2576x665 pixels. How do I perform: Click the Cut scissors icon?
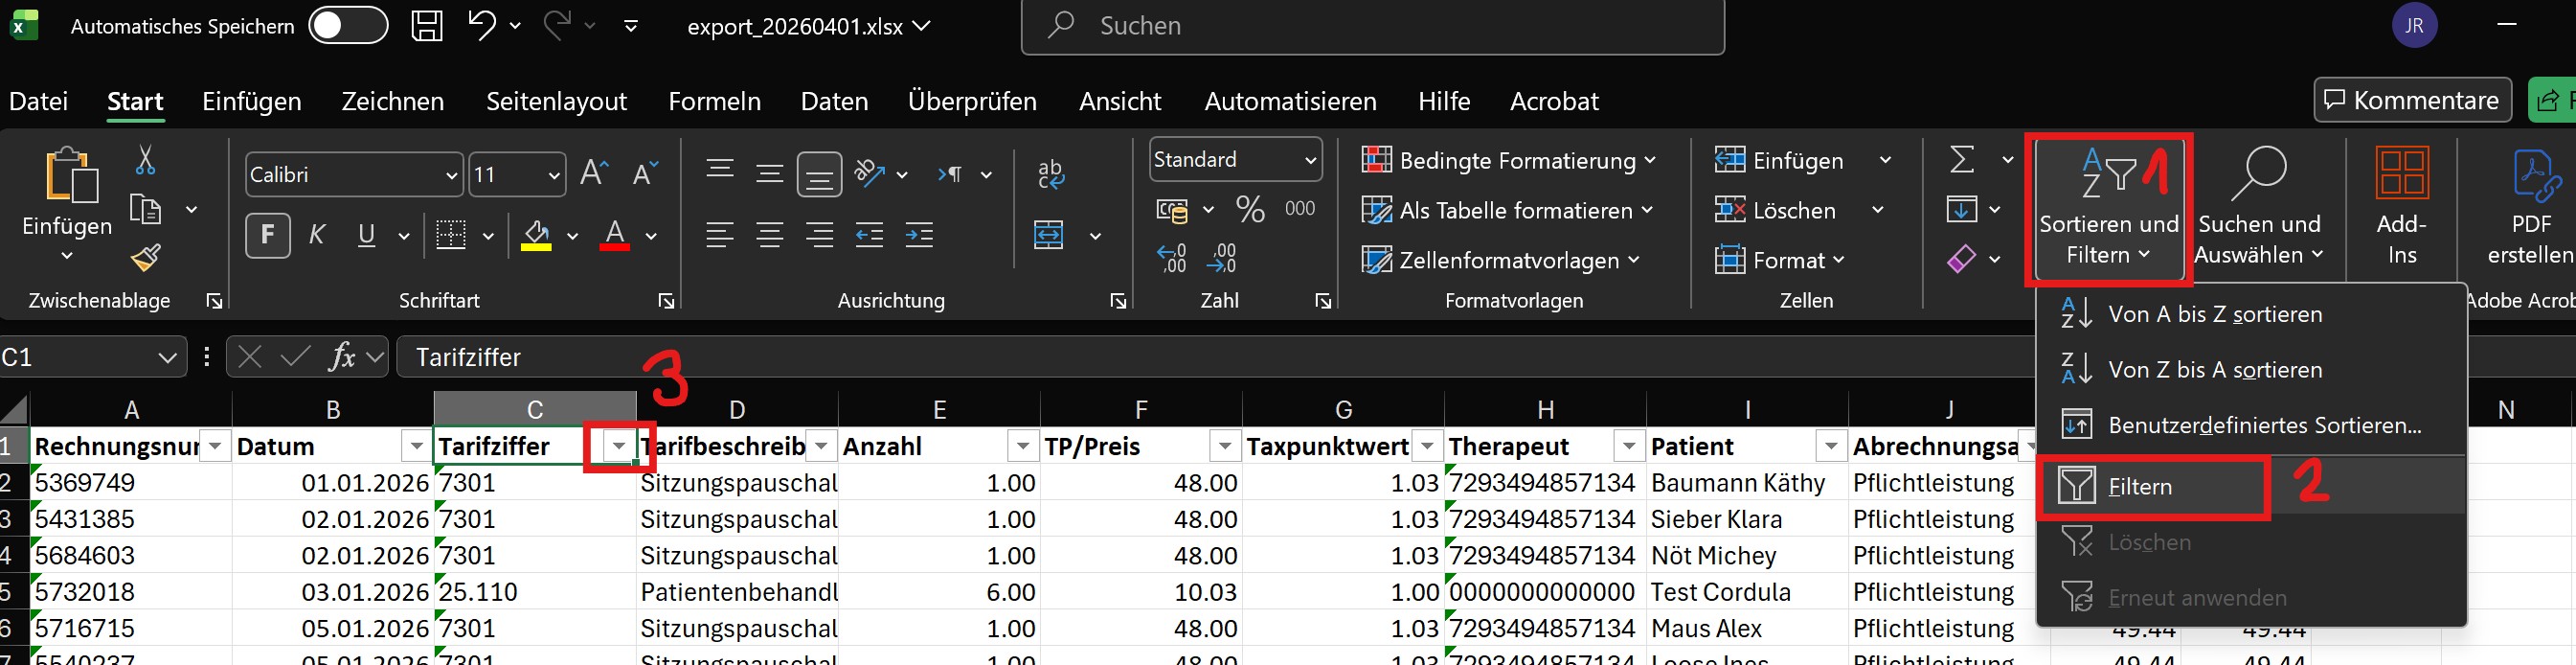[146, 160]
